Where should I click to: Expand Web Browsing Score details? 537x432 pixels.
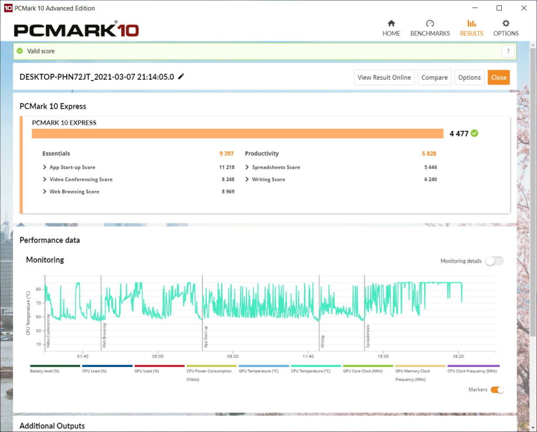point(45,191)
